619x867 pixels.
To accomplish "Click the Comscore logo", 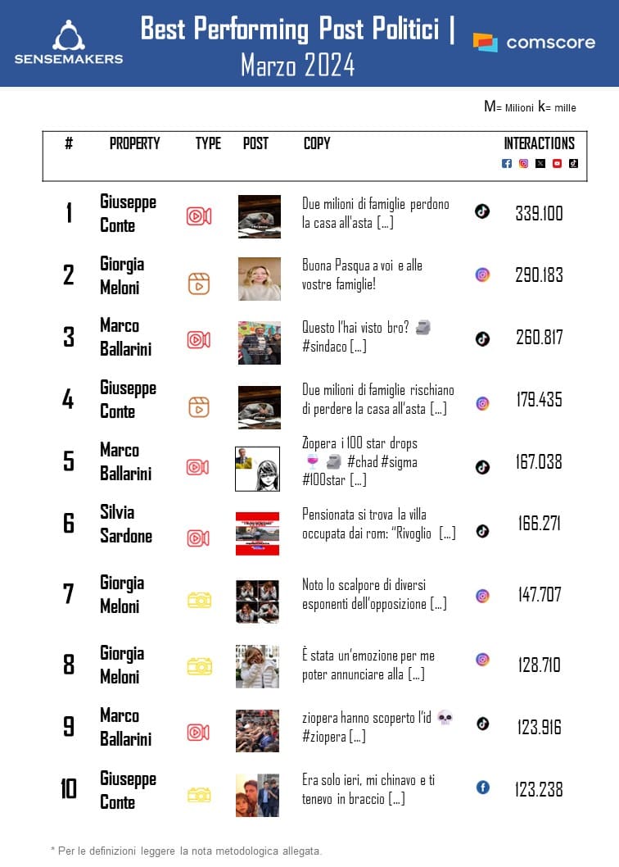I will [534, 43].
